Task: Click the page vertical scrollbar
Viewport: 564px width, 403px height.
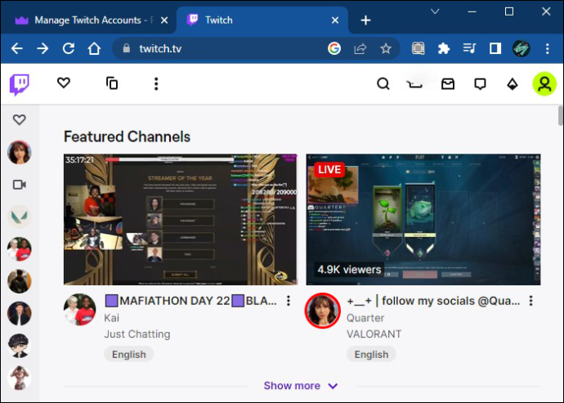Action: point(561,115)
